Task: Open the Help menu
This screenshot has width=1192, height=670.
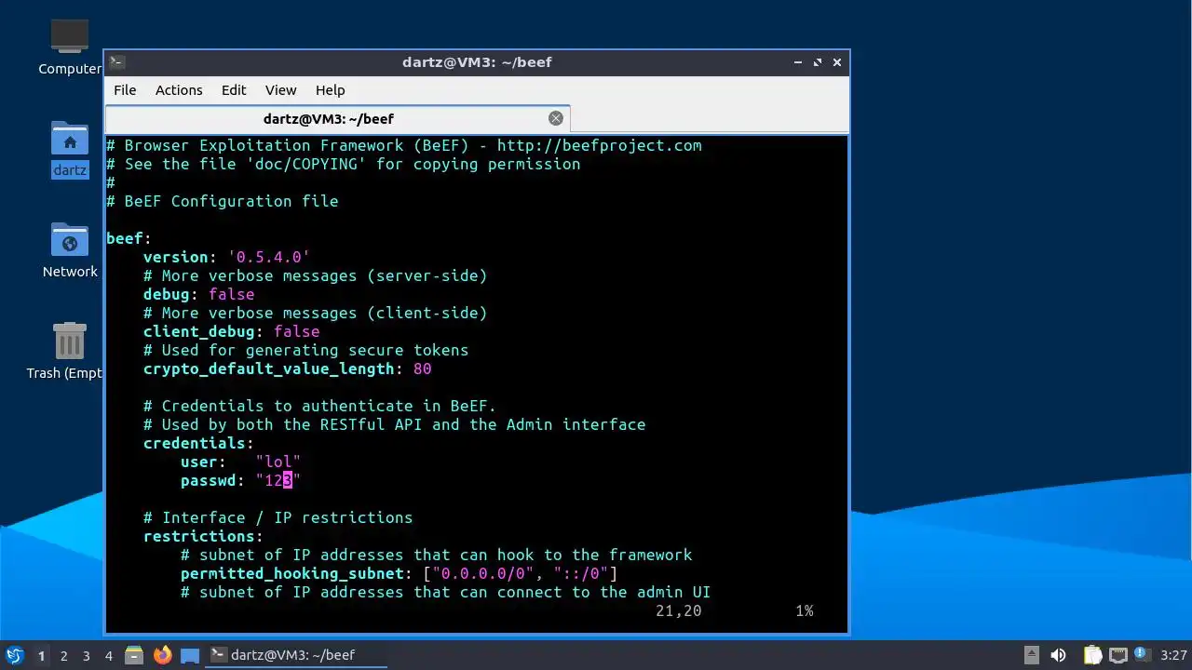Action: click(x=331, y=90)
